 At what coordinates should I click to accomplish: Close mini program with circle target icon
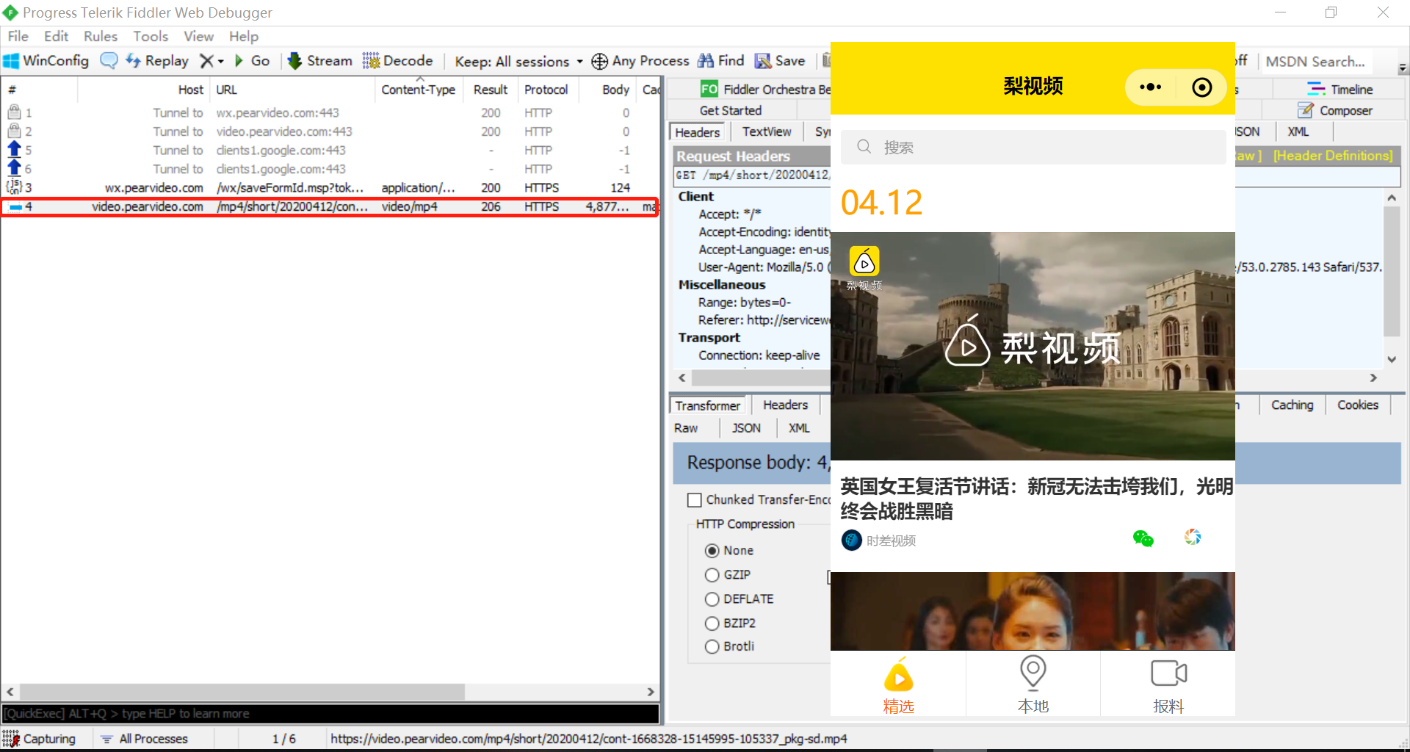click(1202, 87)
